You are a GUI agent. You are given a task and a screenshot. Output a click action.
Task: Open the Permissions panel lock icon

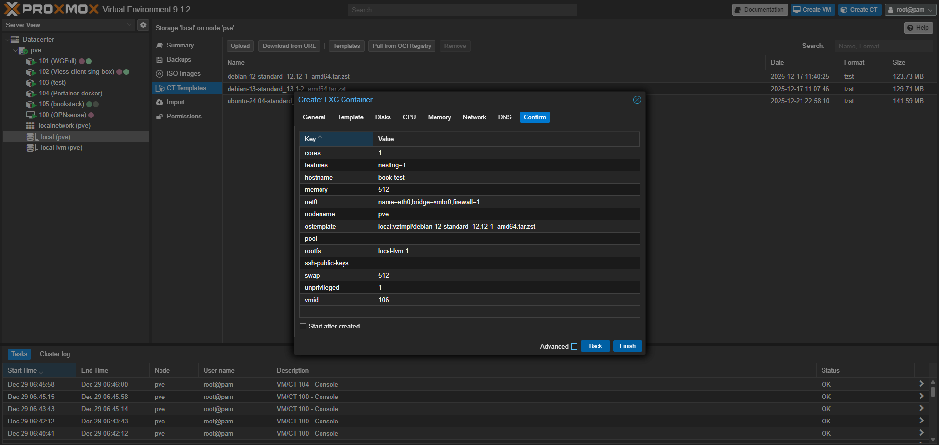(x=160, y=117)
